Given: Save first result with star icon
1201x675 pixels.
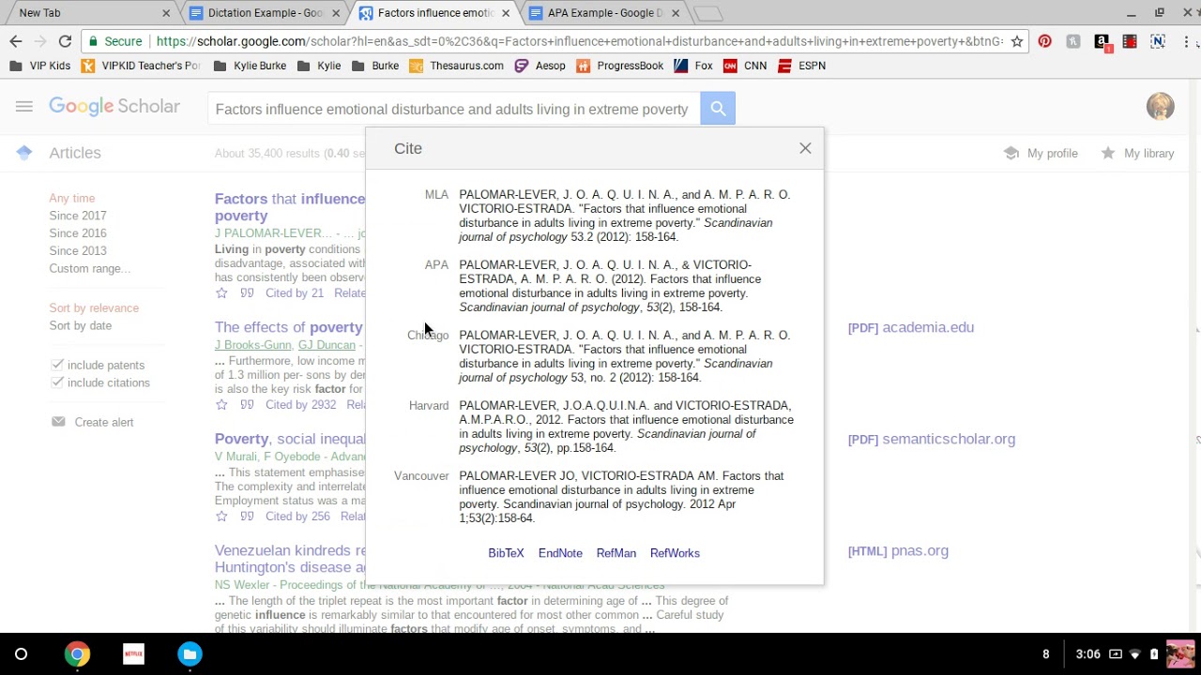Looking at the screenshot, I should click(x=221, y=293).
